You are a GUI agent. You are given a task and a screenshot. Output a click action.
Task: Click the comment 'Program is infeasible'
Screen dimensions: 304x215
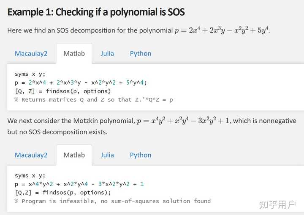coord(112,201)
